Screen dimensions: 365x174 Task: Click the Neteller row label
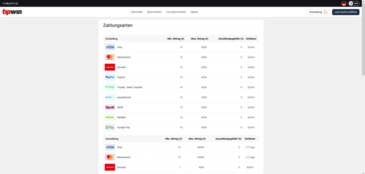coord(122,117)
